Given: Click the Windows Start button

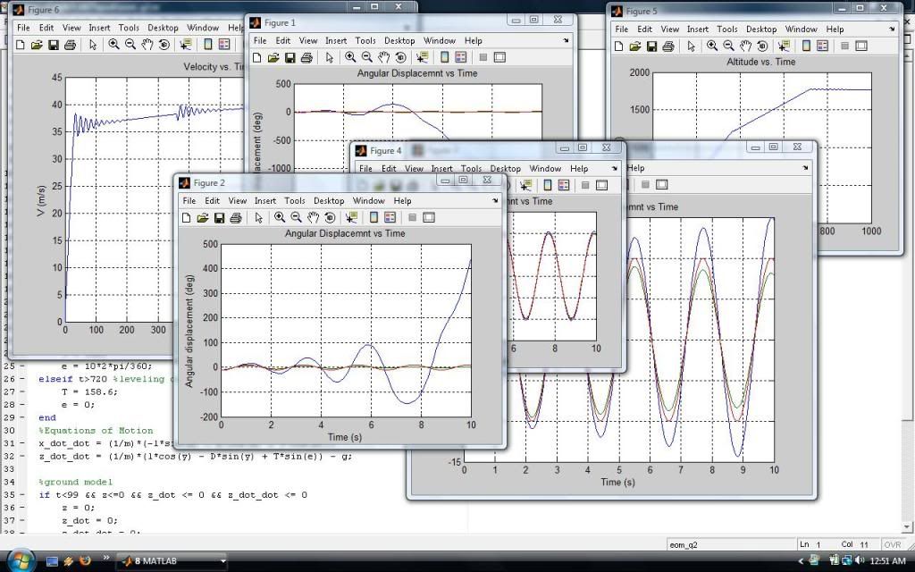Looking at the screenshot, I should [19, 560].
